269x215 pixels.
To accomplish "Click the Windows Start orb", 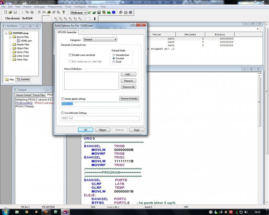I will pos(5,212).
